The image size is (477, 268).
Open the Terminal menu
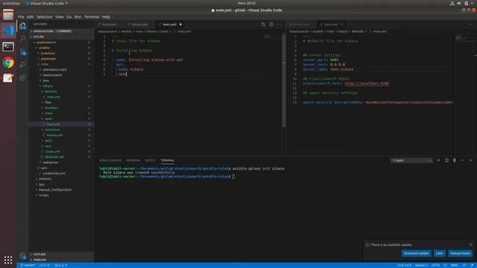point(92,16)
